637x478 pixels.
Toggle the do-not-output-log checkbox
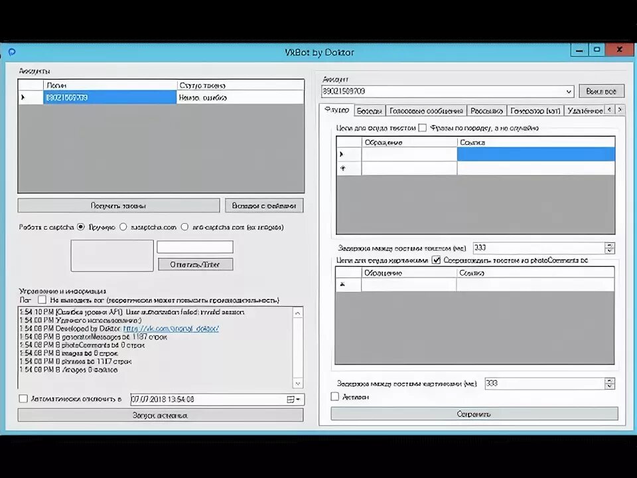(x=42, y=300)
